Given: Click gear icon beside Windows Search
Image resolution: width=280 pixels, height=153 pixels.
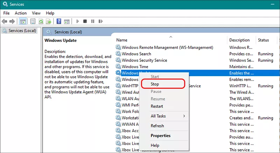Looking at the screenshot, I should (118, 54).
